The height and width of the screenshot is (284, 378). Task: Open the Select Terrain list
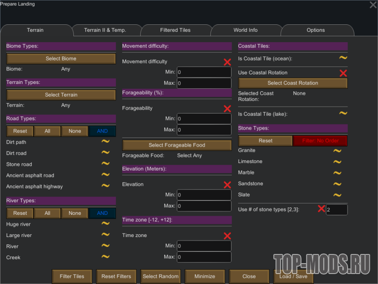(61, 95)
